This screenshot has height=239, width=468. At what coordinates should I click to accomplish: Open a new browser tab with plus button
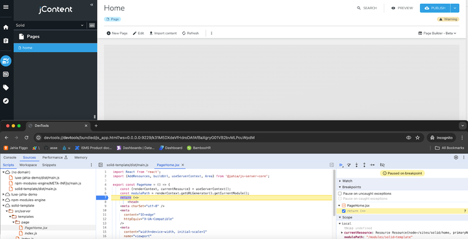coord(96,126)
